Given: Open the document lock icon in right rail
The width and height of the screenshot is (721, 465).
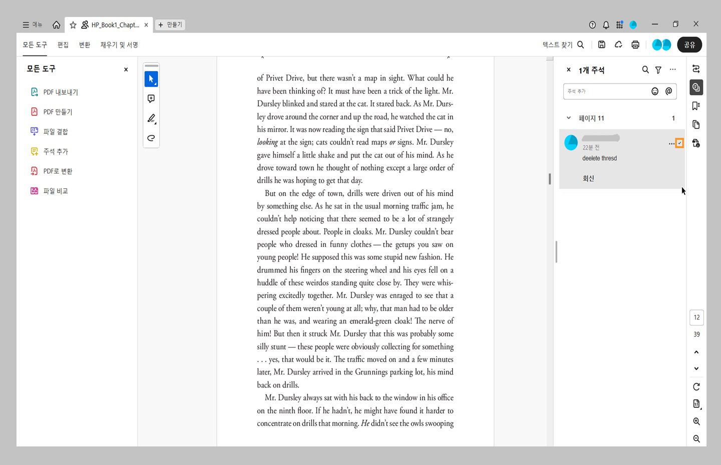Looking at the screenshot, I should (696, 143).
